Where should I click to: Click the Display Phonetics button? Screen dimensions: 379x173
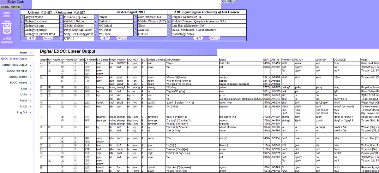11,7
